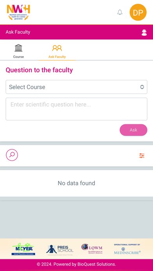Image resolution: width=153 pixels, height=271 pixels.
Task: Focus the scientific question text box
Action: (76, 109)
